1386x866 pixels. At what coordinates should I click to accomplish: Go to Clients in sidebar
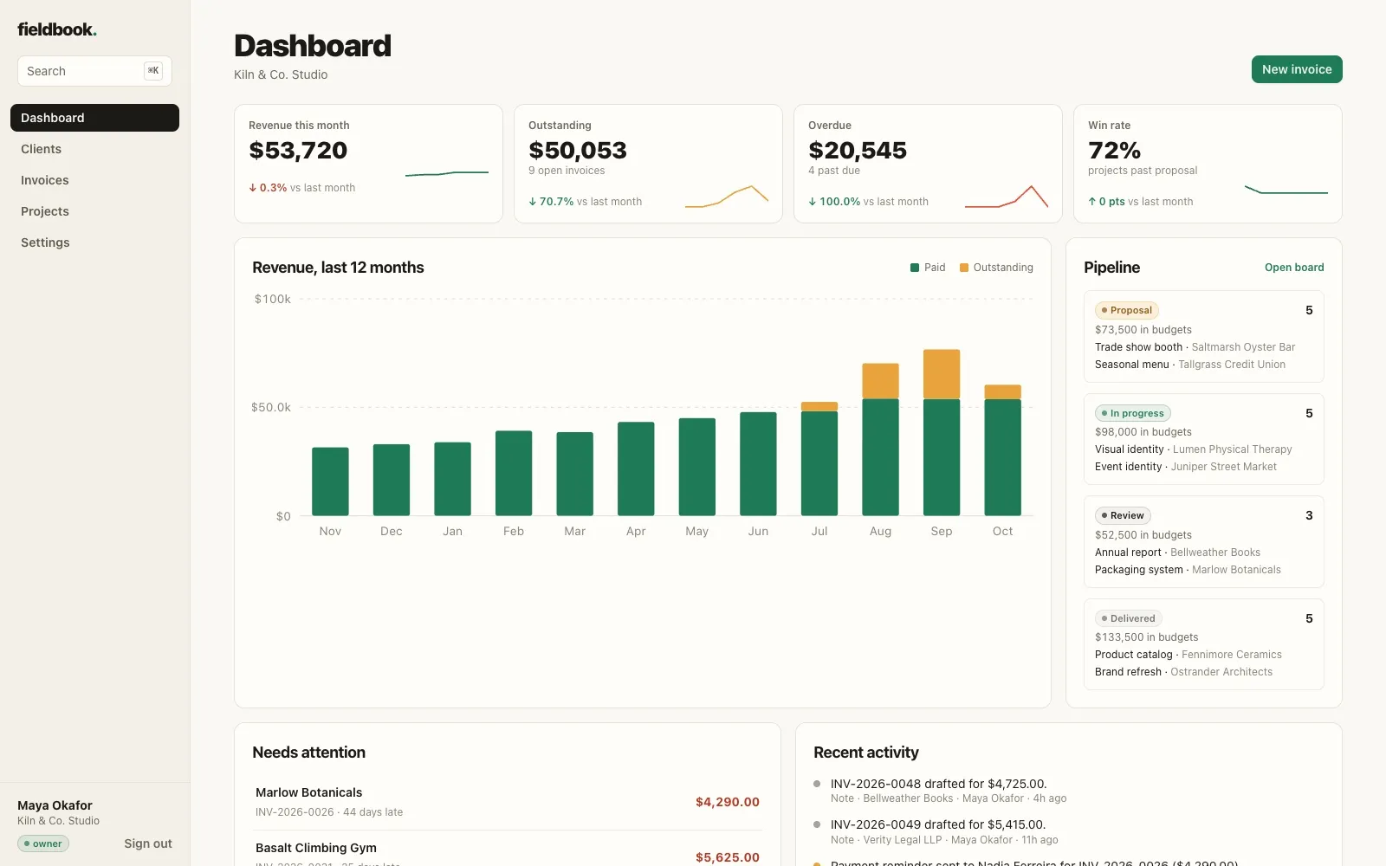94,149
